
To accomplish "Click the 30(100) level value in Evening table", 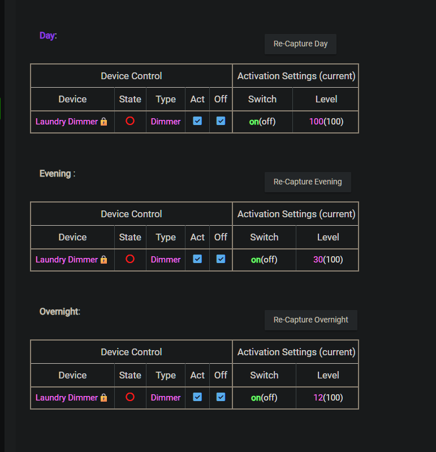I will click(x=328, y=260).
